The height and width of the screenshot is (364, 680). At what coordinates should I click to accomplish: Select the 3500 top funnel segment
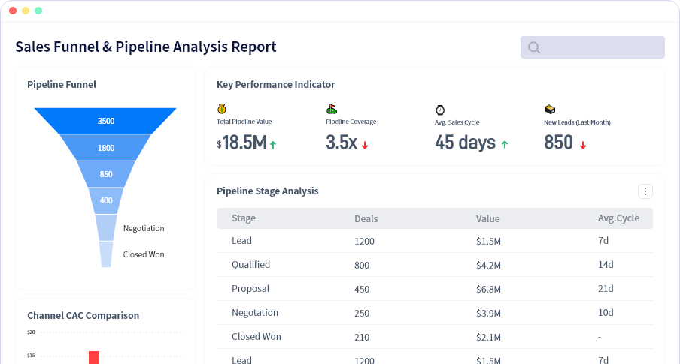click(106, 121)
